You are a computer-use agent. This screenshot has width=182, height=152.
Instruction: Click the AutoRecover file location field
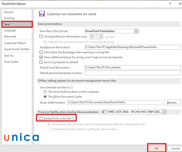(x=133, y=47)
